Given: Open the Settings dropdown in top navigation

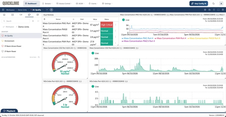Looking at the screenshot, I should pos(107,4).
